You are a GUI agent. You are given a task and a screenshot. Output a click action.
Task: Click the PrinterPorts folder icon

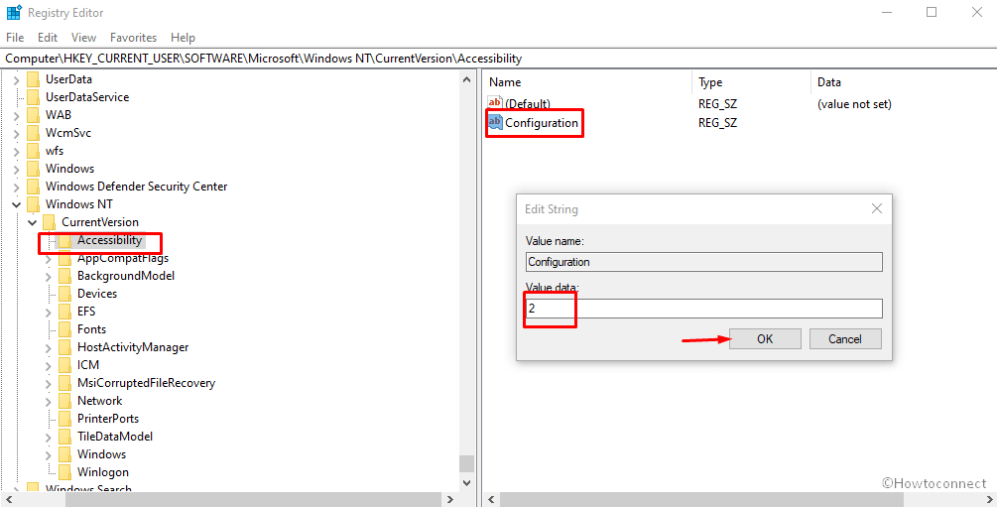64,418
